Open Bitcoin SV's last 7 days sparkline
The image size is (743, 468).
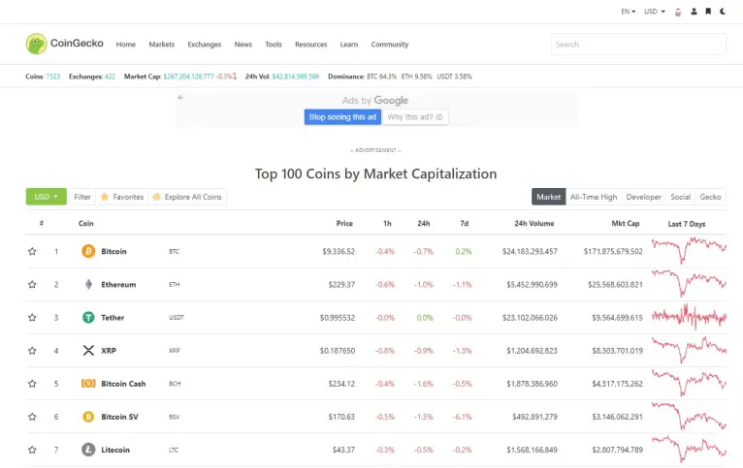(689, 416)
